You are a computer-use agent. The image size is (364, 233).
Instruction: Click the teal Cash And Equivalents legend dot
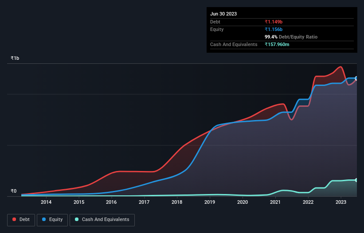pos(77,219)
